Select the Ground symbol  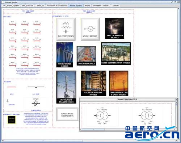coord(8,101)
